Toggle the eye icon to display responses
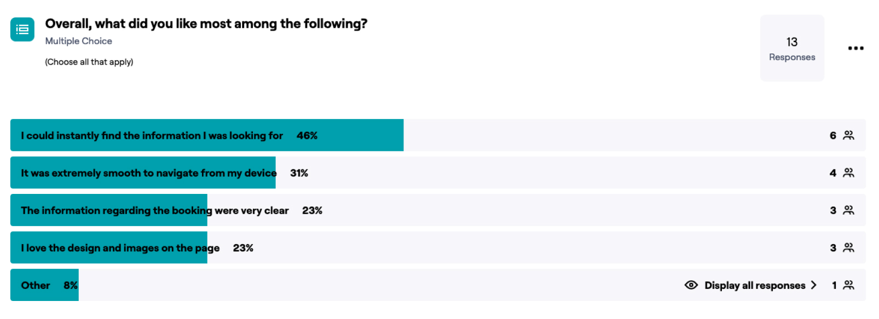 [691, 285]
